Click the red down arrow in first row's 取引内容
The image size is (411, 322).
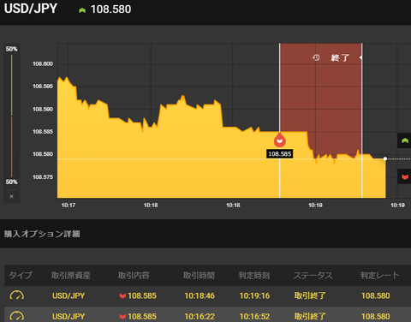coord(122,296)
